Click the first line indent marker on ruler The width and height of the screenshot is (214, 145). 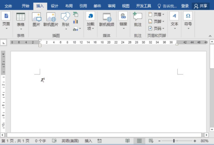pos(40,41)
